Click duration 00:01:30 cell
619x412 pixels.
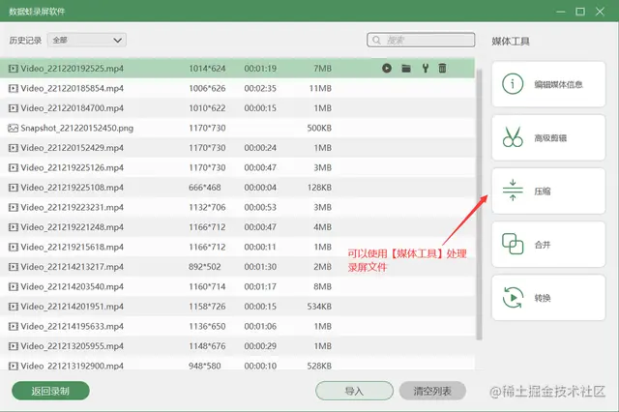click(260, 267)
